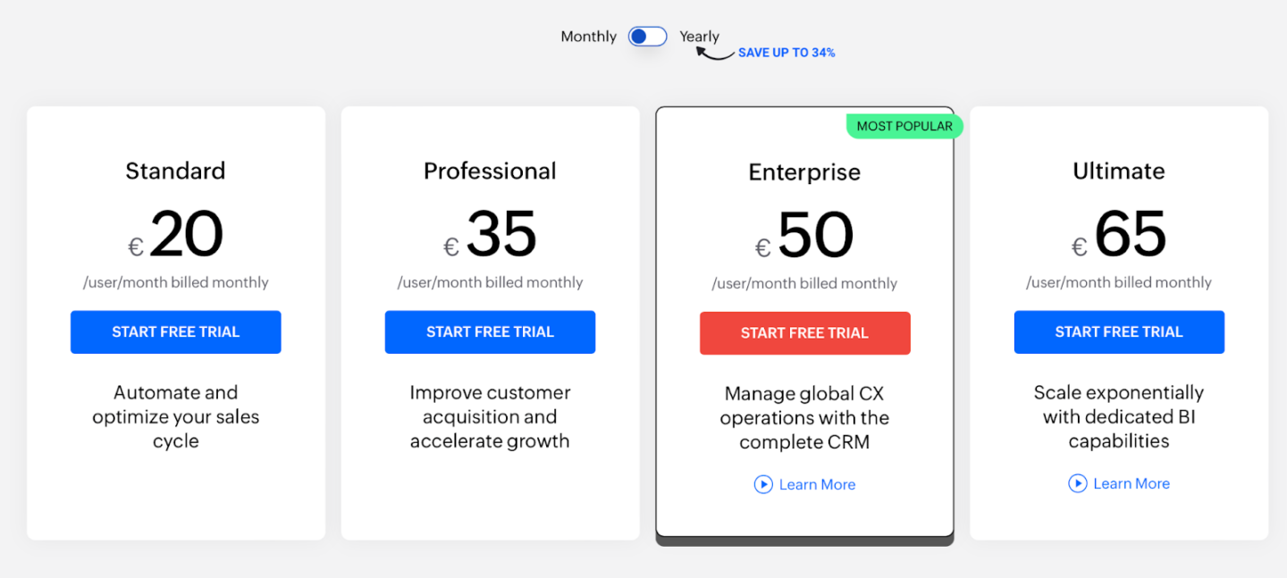Click the play icon beside Enterprise Learn More
Screen dimensions: 1287x578
click(x=763, y=483)
